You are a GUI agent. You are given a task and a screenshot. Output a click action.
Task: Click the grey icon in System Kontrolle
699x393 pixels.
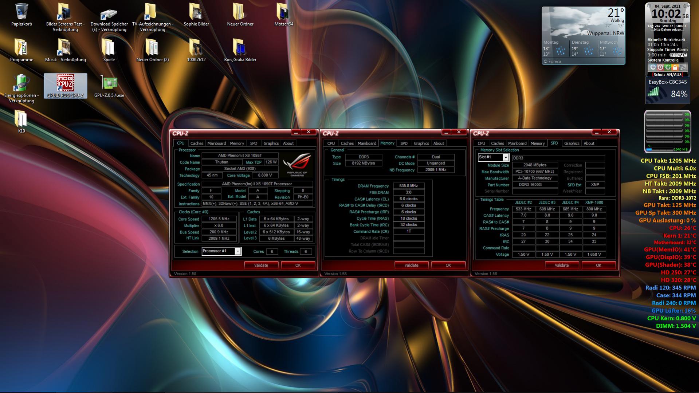coord(683,67)
